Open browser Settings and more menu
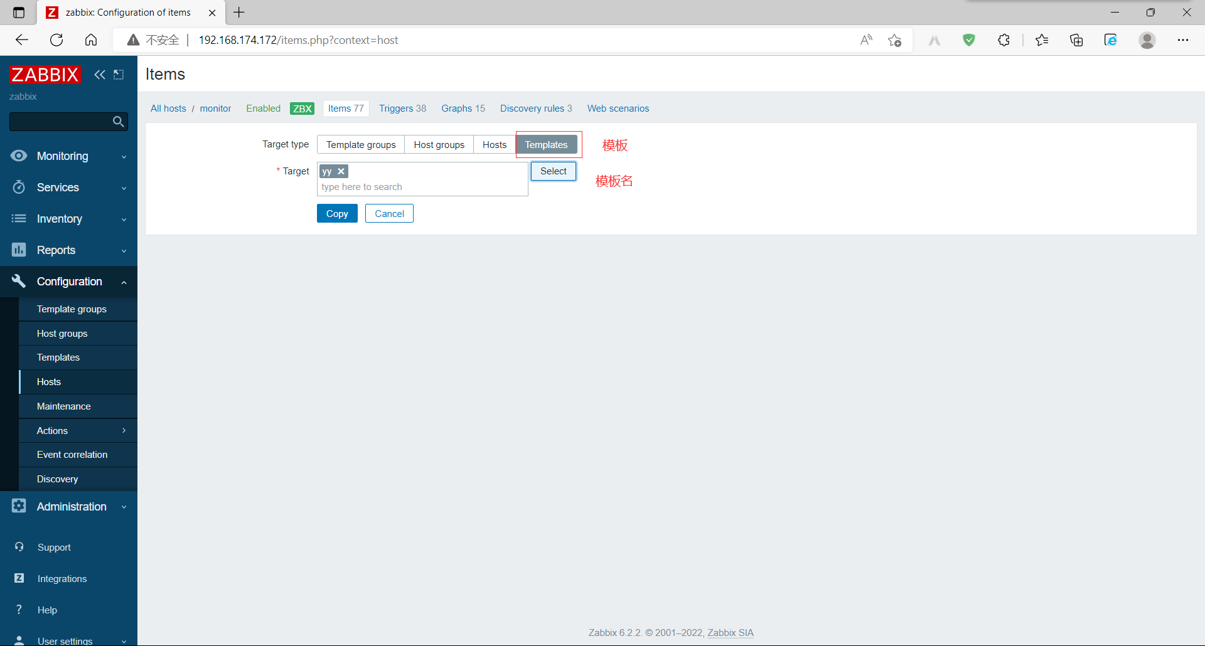This screenshot has width=1205, height=646. 1183,40
